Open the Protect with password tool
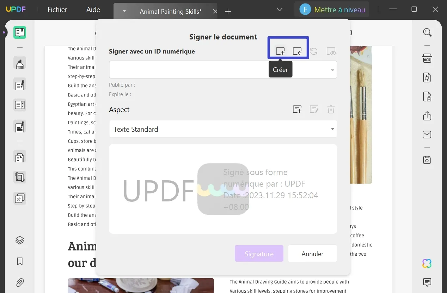 427,96
